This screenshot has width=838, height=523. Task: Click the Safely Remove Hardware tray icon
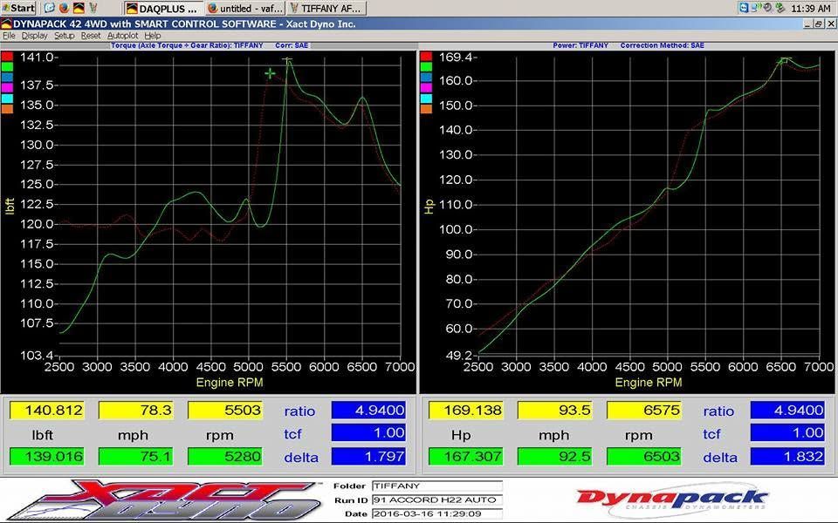(780, 8)
